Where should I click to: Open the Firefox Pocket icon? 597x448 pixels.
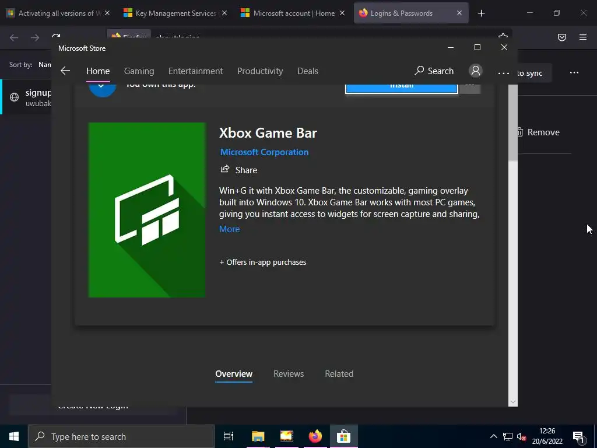tap(561, 37)
